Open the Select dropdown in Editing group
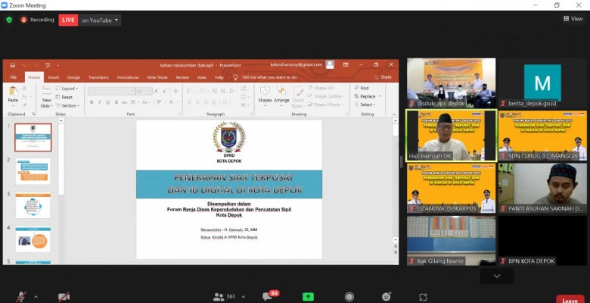 (x=365, y=105)
